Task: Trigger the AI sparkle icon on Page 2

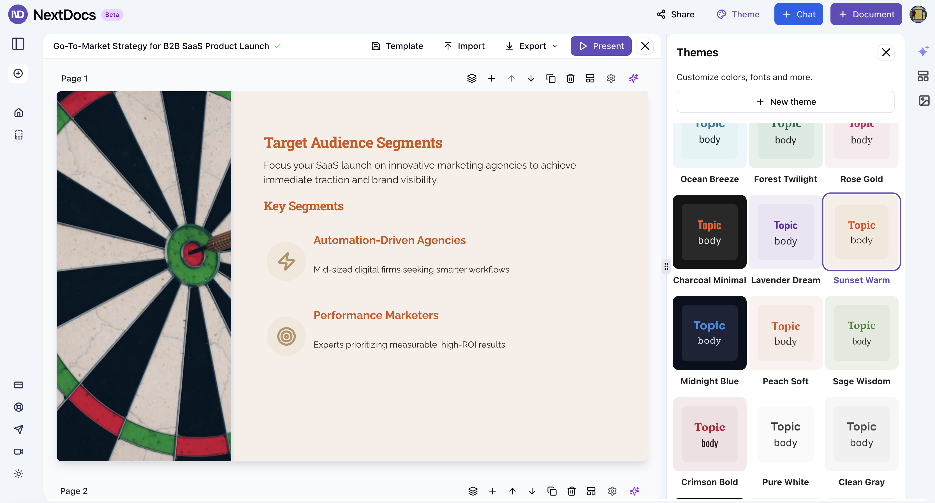Action: (x=634, y=491)
